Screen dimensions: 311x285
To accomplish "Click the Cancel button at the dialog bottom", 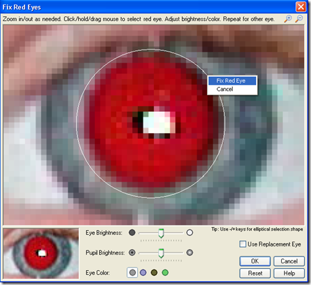I will click(289, 261).
